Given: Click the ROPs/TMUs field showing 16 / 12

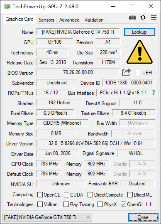Looking at the screenshot, I should (x=51, y=93).
